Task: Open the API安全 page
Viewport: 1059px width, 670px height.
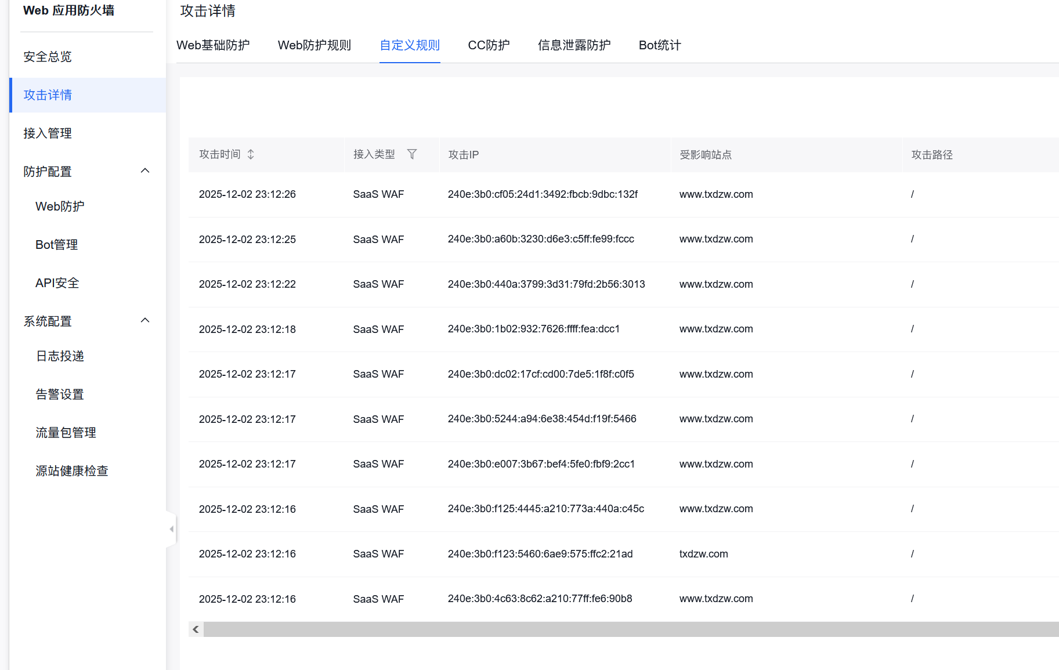Action: click(56, 283)
